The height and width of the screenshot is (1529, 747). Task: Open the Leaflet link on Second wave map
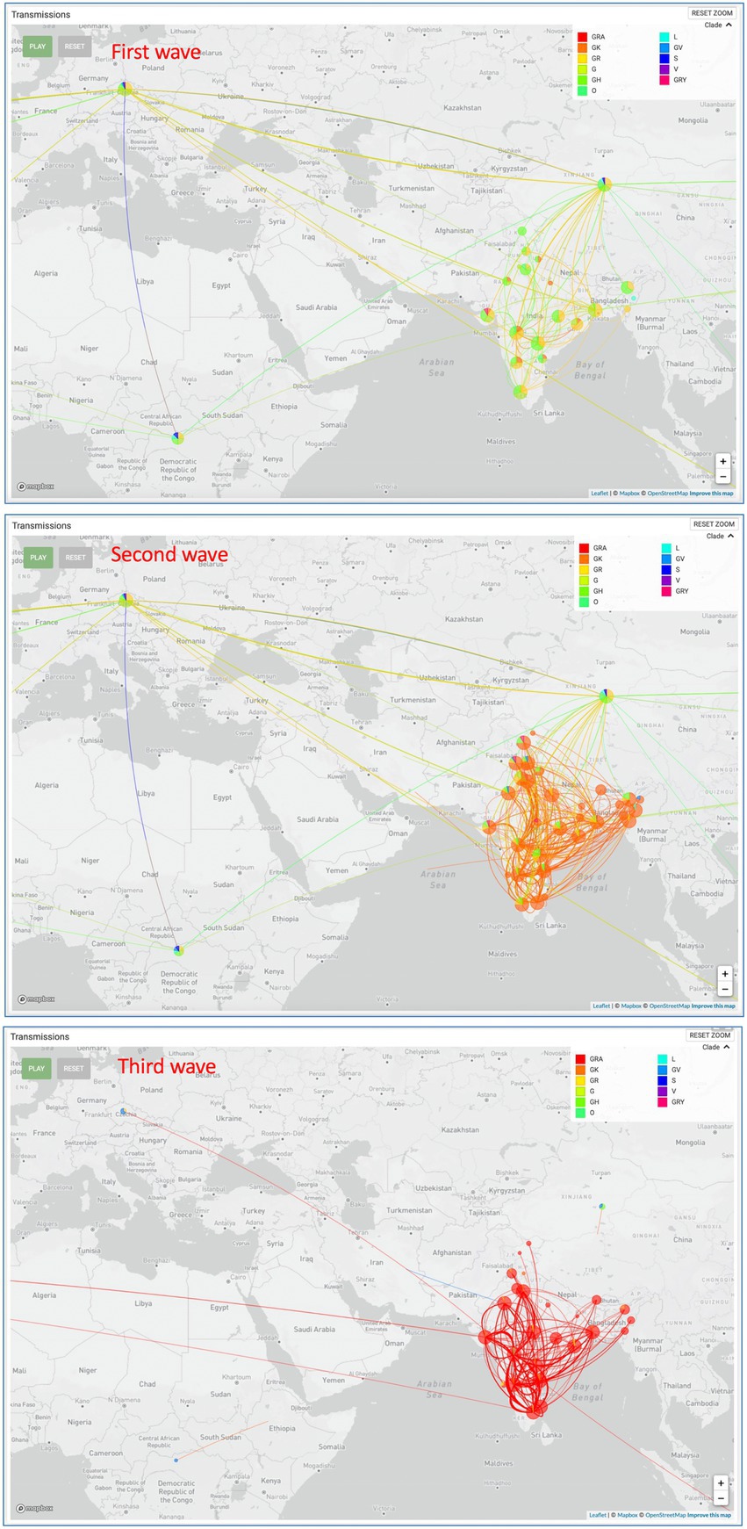click(x=601, y=1006)
